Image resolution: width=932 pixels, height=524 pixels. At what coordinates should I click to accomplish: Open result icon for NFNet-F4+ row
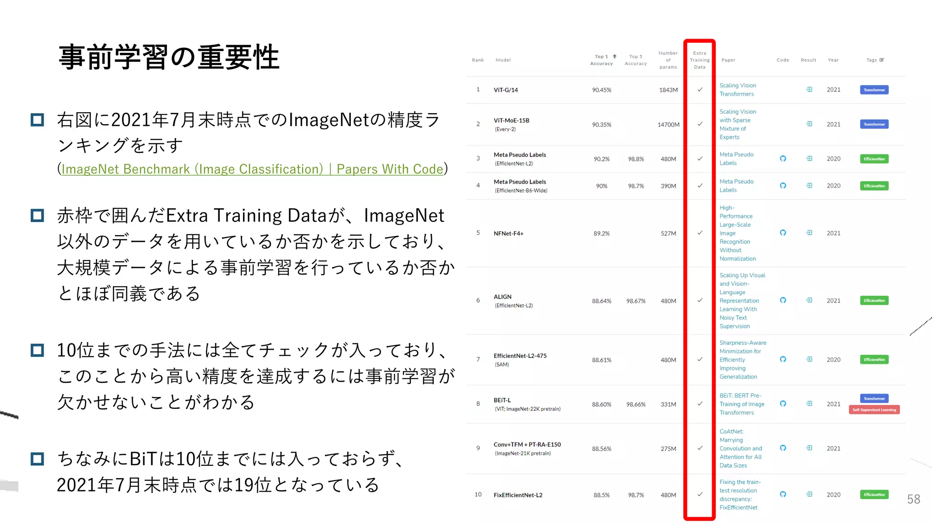(x=809, y=233)
